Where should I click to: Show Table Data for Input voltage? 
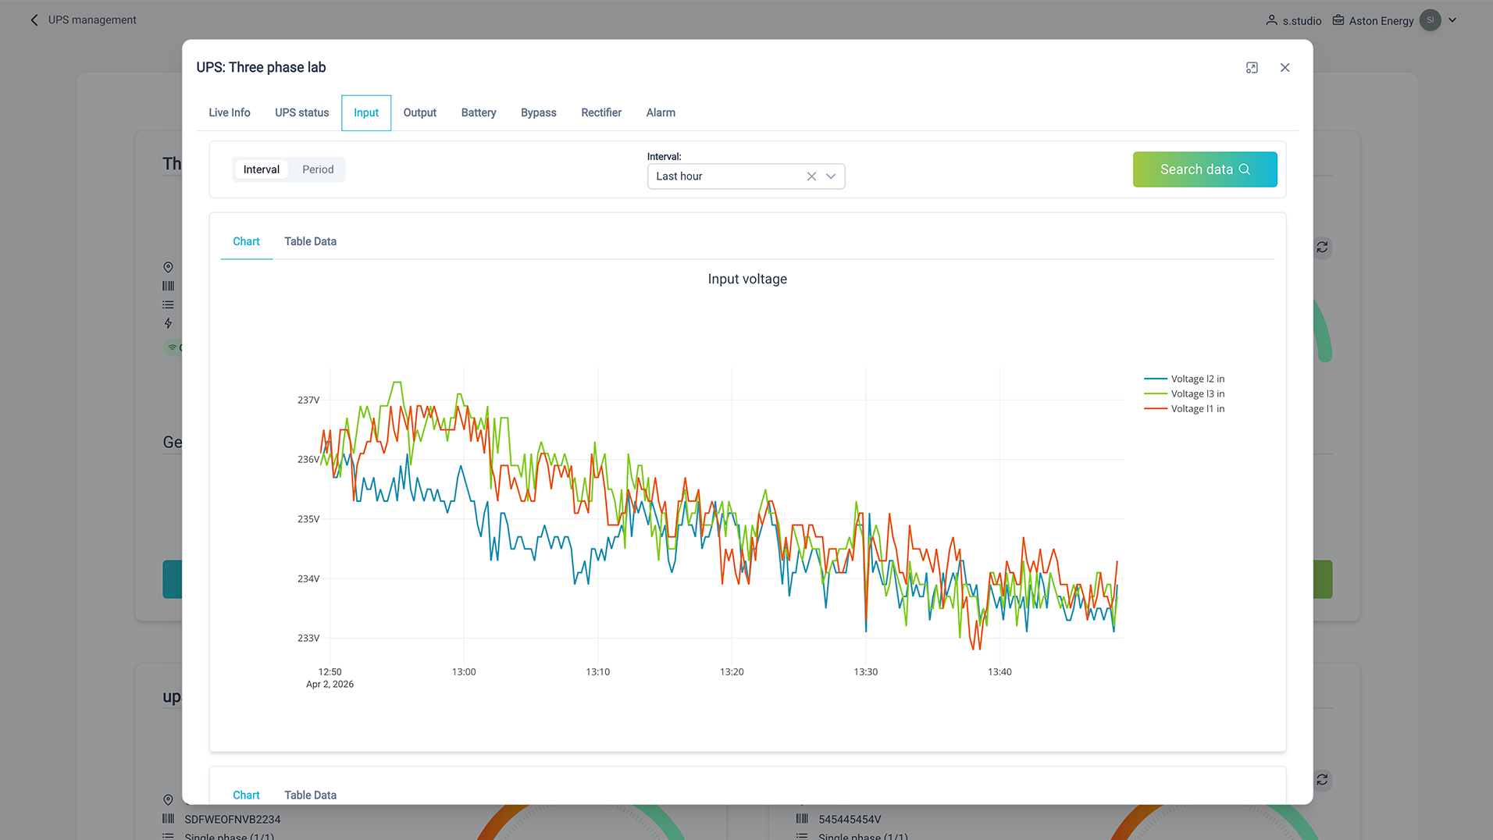click(310, 242)
